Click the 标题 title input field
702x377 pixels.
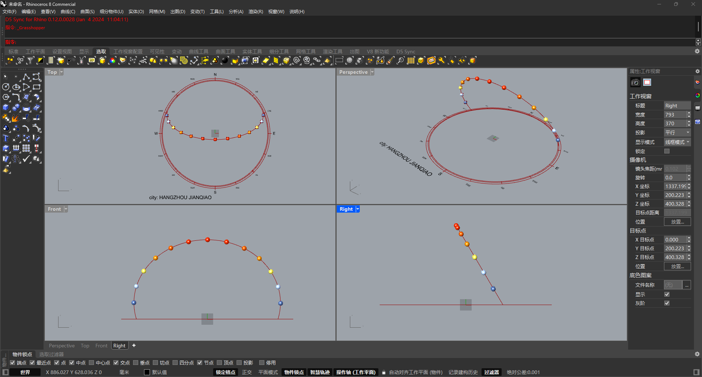click(x=677, y=106)
